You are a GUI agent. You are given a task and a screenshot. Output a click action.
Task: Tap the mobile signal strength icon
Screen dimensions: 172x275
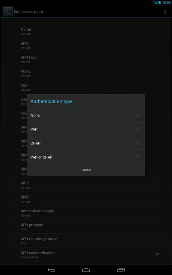click(155, 3)
